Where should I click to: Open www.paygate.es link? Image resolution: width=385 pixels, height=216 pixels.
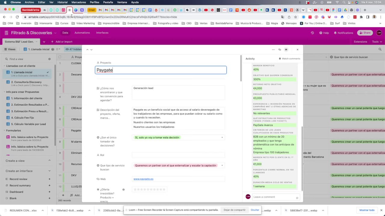coord(143,179)
